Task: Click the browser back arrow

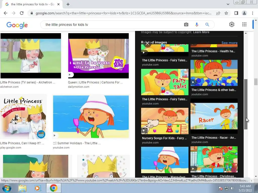Action: (x=6, y=13)
